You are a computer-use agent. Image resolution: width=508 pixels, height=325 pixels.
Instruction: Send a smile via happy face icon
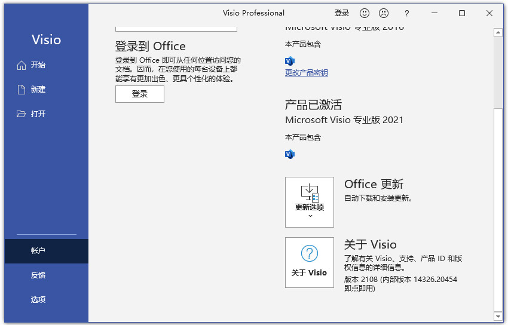coord(365,13)
